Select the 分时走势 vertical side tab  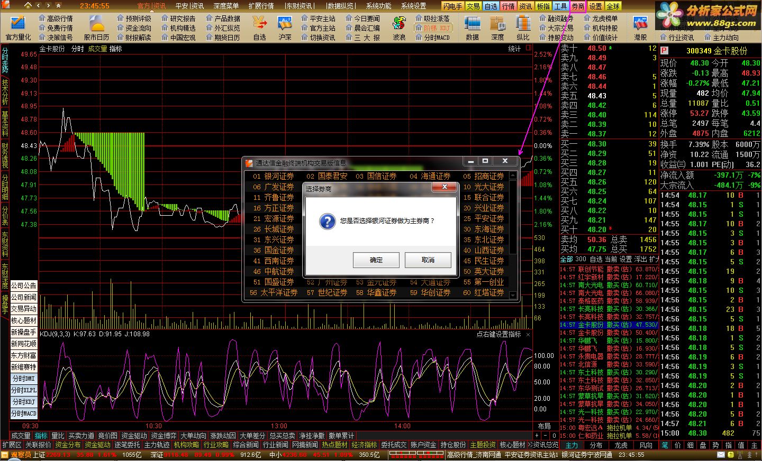click(x=5, y=61)
